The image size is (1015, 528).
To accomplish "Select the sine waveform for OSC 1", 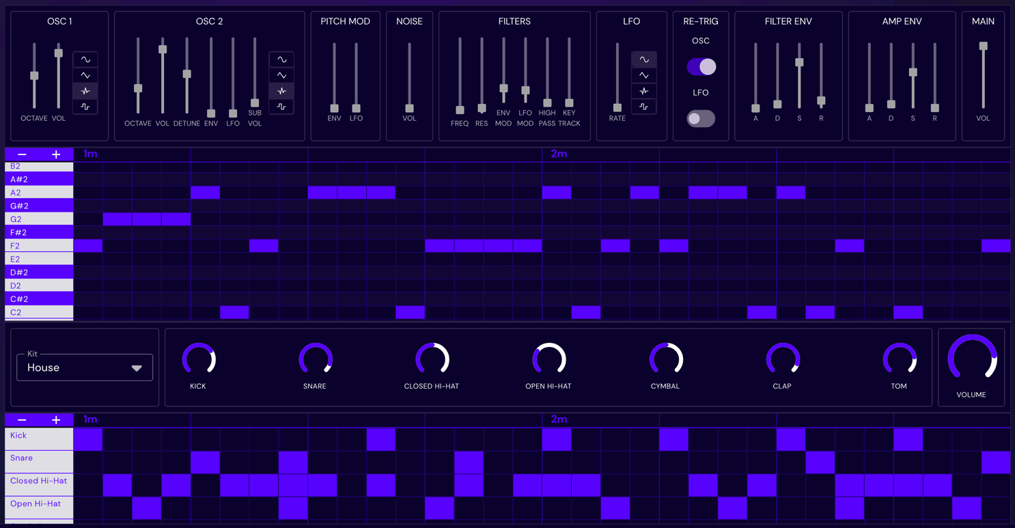I will pos(85,59).
